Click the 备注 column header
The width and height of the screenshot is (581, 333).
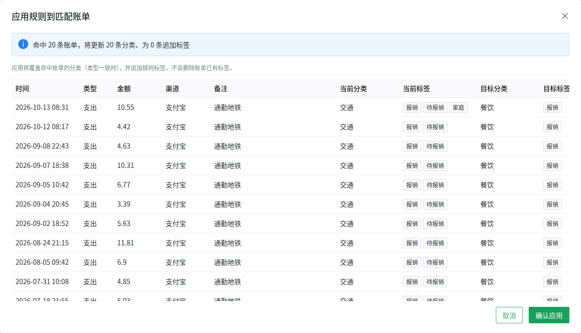[221, 89]
